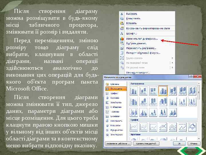The width and height of the screenshot is (206, 155).
Task: Pick the clustered cylinder chart thumbnail
Action: [x=134, y=102]
